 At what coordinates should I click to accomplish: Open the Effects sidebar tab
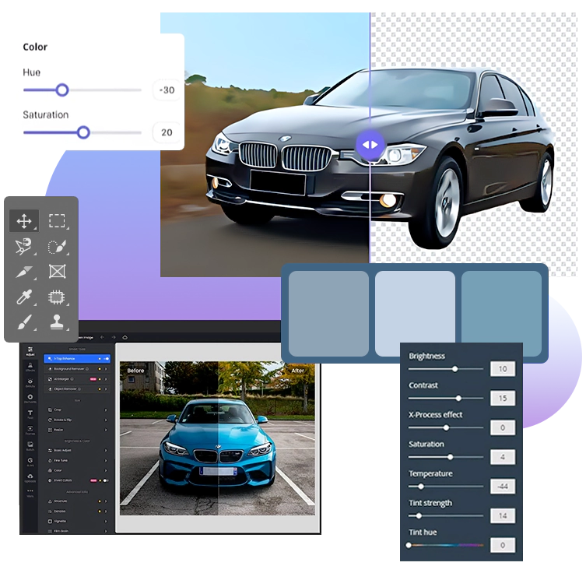(30, 367)
